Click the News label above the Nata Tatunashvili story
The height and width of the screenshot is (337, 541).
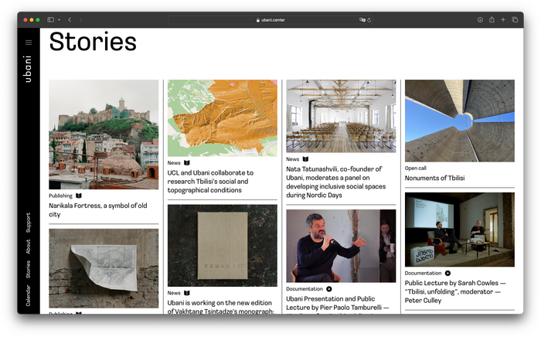pyautogui.click(x=293, y=159)
